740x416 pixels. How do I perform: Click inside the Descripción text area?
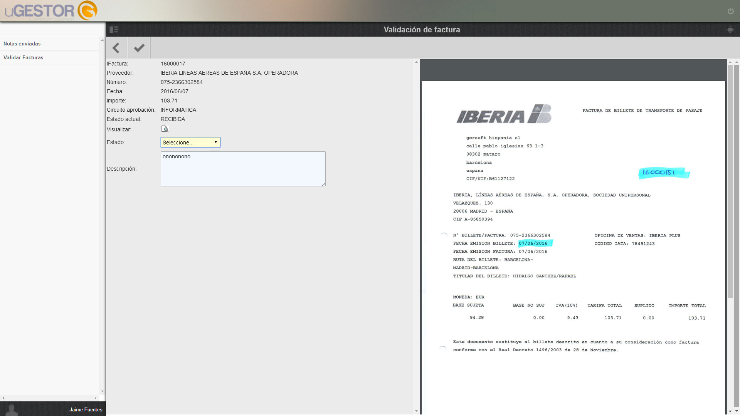click(x=243, y=169)
